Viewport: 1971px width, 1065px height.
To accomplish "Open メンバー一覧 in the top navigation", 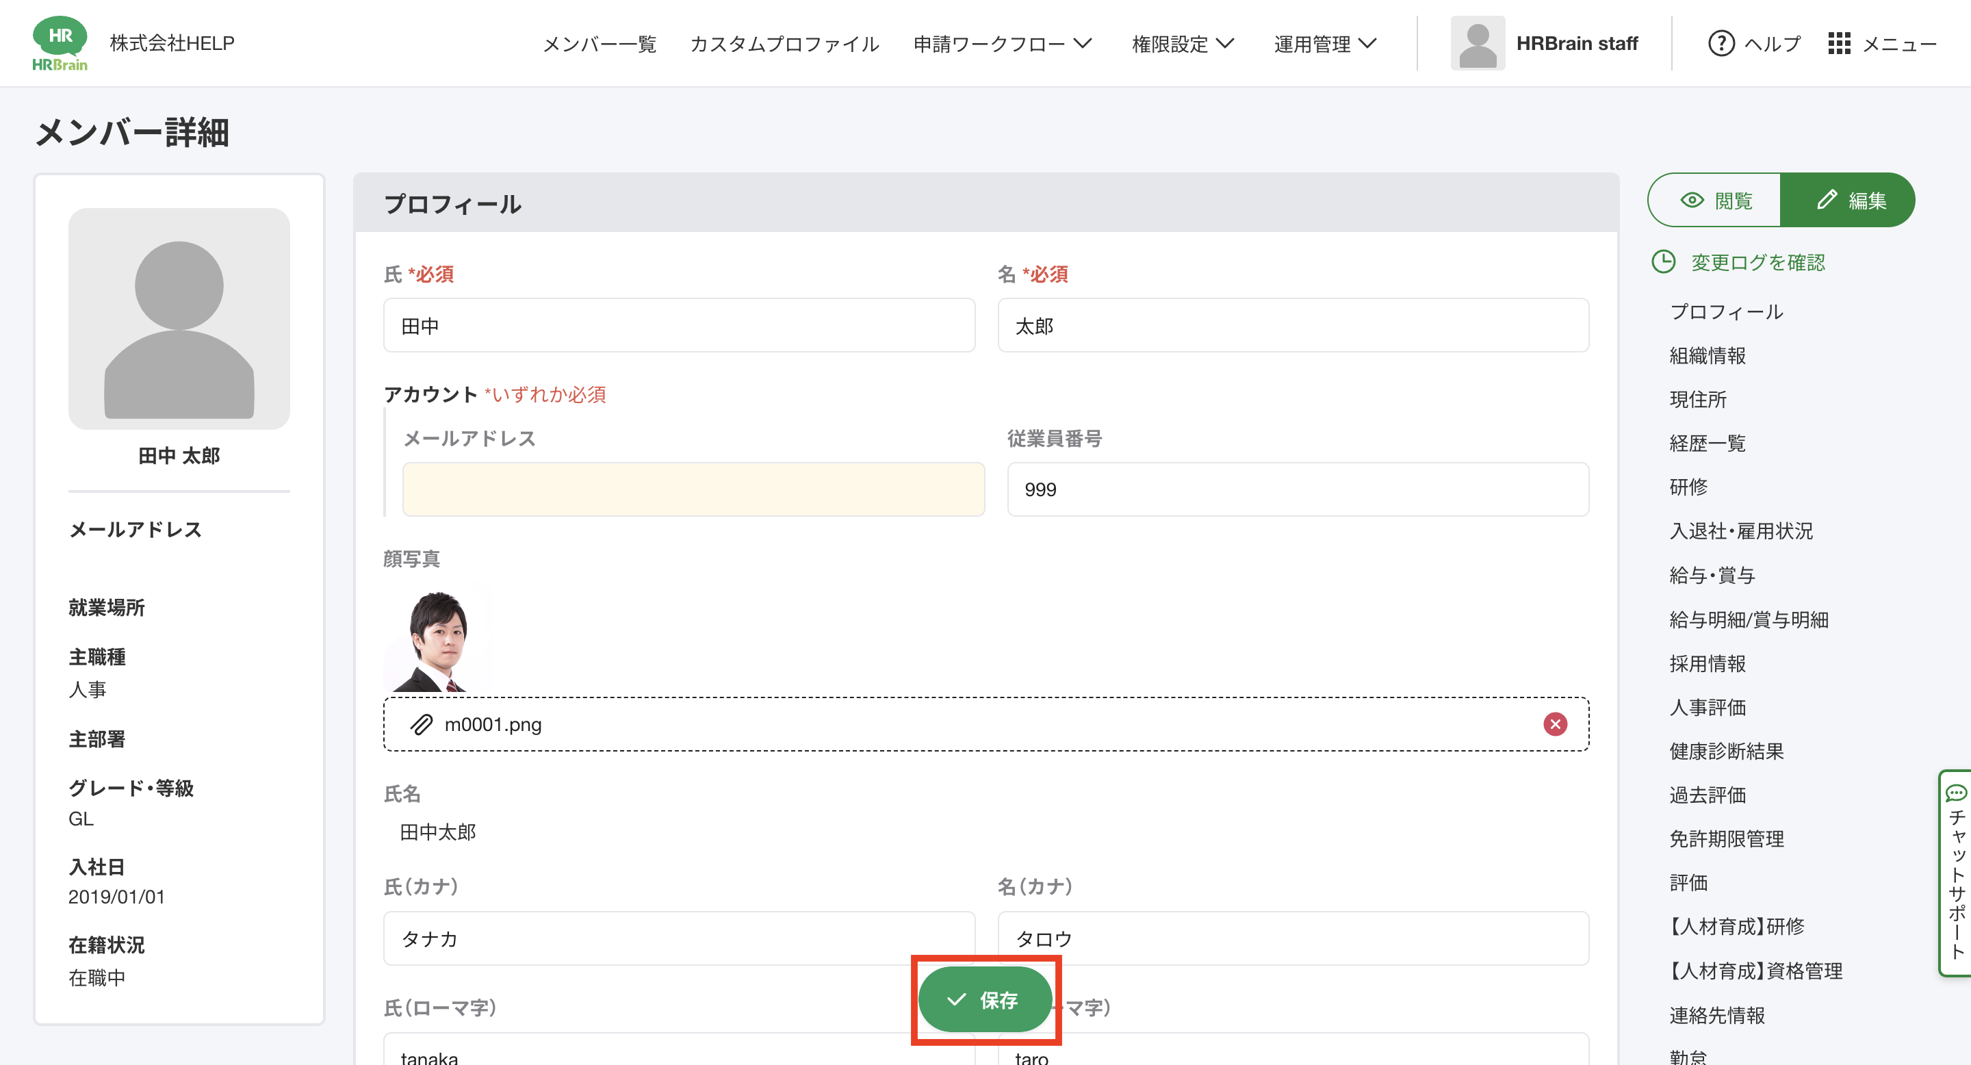I will 599,44.
